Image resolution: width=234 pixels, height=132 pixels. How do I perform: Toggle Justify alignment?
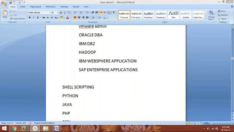[87, 18]
